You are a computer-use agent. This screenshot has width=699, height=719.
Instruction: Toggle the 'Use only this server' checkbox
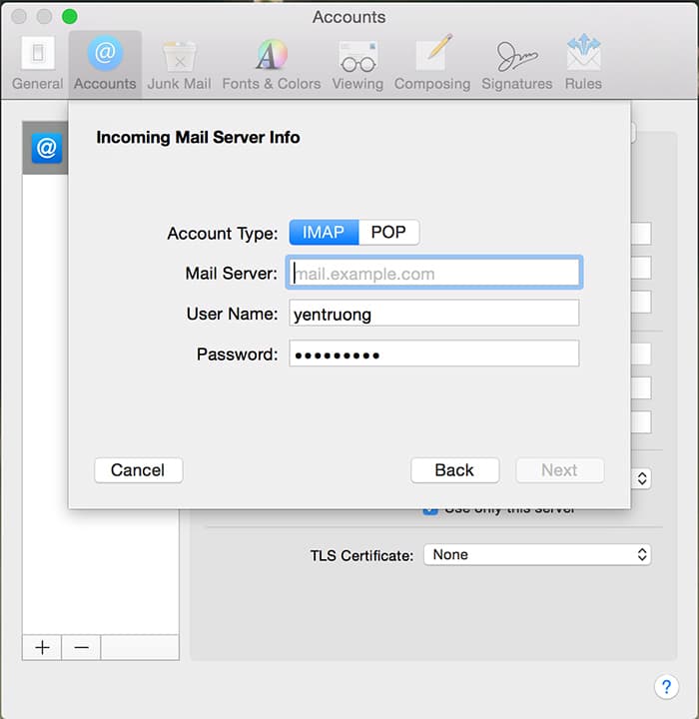[x=430, y=510]
